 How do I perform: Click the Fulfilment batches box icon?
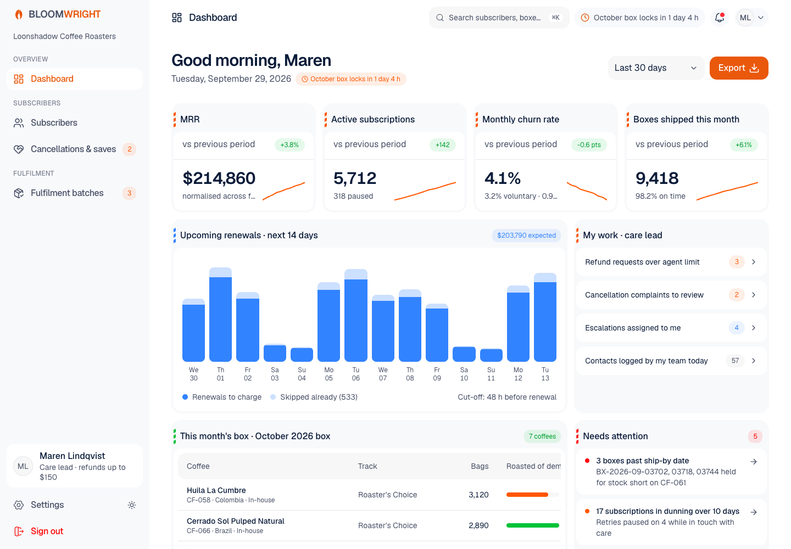(x=19, y=193)
